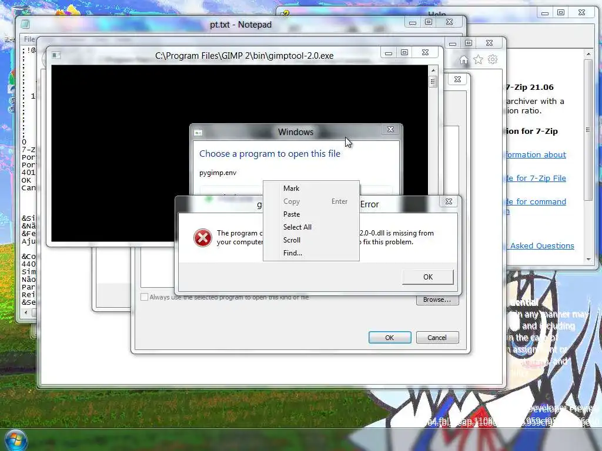Image resolution: width=602 pixels, height=451 pixels.
Task: Maximize the gimptool-2.0.exe console window
Action: pyautogui.click(x=404, y=52)
